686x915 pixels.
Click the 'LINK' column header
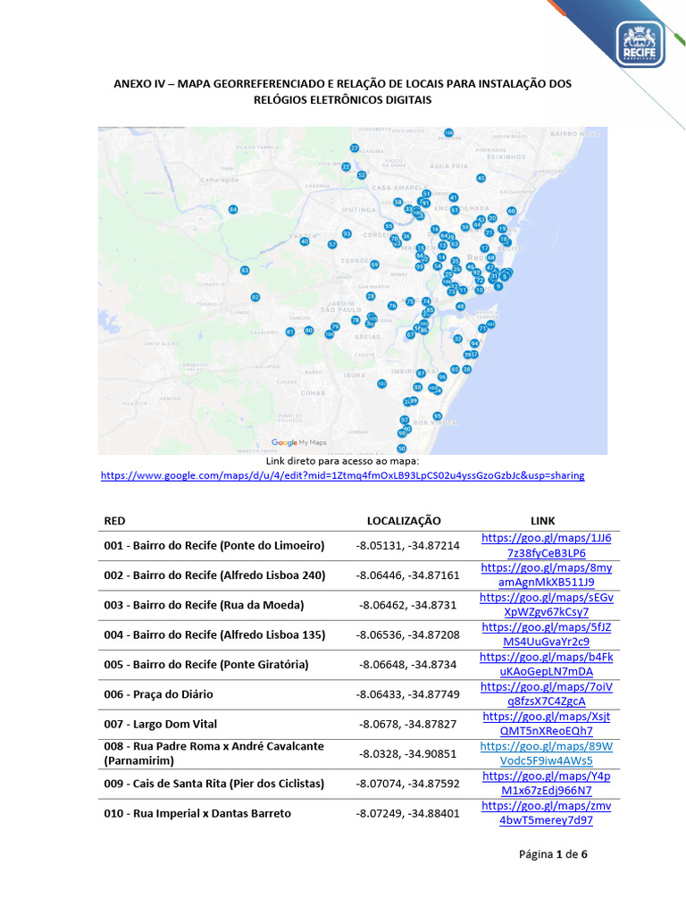542,521
